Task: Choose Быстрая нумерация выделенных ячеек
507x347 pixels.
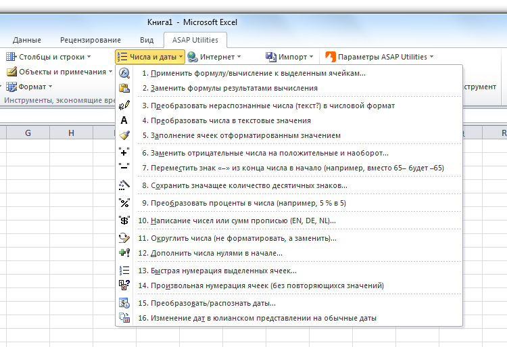Action: pyautogui.click(x=290, y=271)
